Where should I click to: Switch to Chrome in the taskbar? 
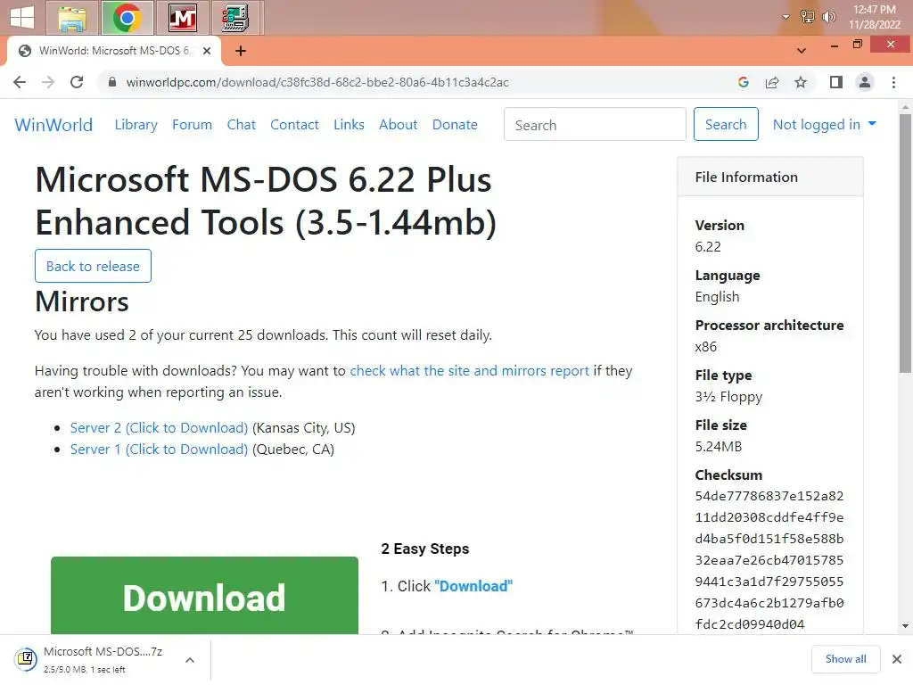pyautogui.click(x=127, y=18)
